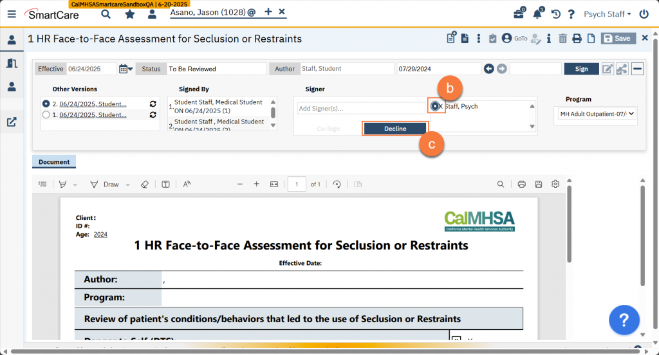The height and width of the screenshot is (355, 659).
Task: Open notifications bell icon
Action: (x=537, y=14)
